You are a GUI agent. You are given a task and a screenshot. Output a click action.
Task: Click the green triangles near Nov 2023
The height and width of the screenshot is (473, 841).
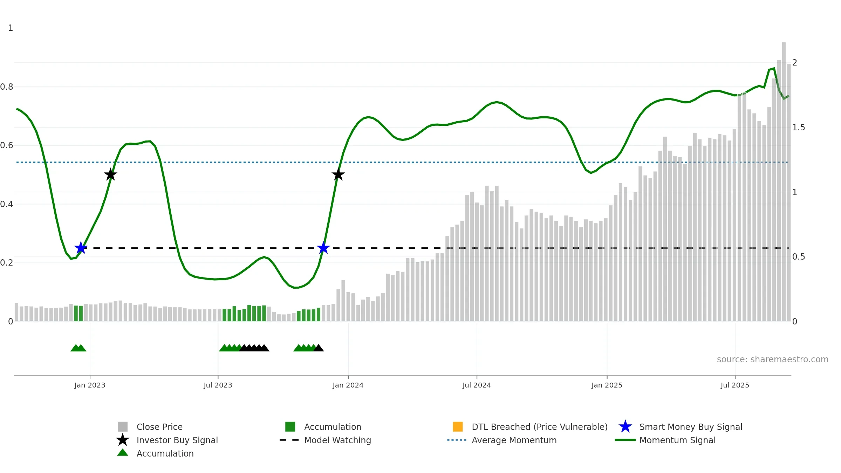(x=304, y=348)
